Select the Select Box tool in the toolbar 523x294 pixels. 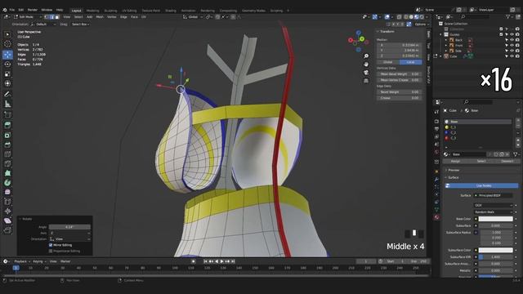click(7, 34)
